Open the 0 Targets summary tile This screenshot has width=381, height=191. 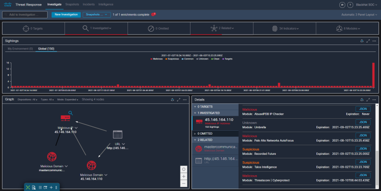tap(33, 28)
